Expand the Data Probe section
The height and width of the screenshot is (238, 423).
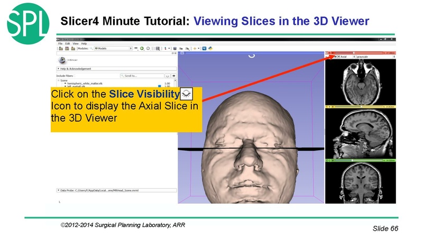pos(116,190)
